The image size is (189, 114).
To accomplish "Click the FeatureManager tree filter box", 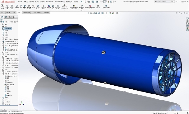I will [9, 20].
